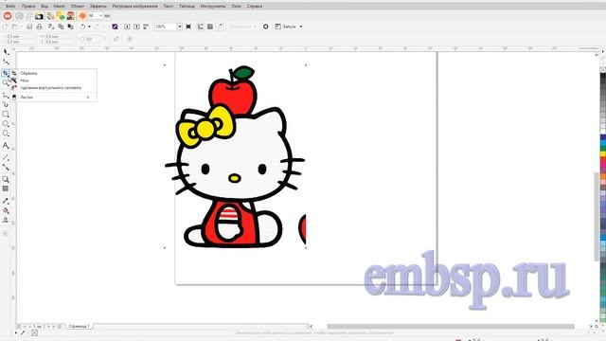The width and height of the screenshot is (606, 341).
Task: Open the Растровые изображения menu
Action: click(x=134, y=7)
